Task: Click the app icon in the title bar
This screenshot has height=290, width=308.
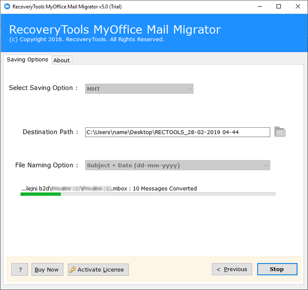Action: click(7, 7)
